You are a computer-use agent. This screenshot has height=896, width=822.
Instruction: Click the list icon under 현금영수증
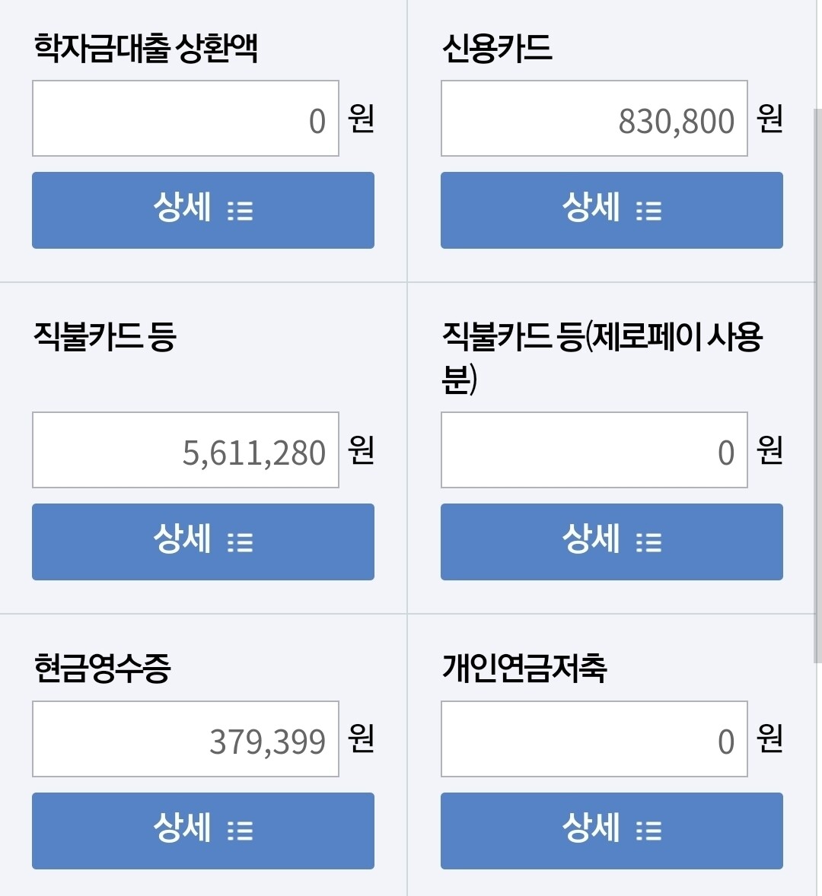(x=241, y=831)
